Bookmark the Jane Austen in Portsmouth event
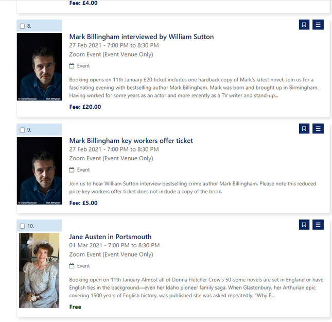The width and height of the screenshot is (332, 322). coord(304,225)
